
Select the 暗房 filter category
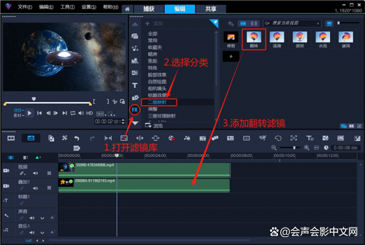(x=152, y=54)
